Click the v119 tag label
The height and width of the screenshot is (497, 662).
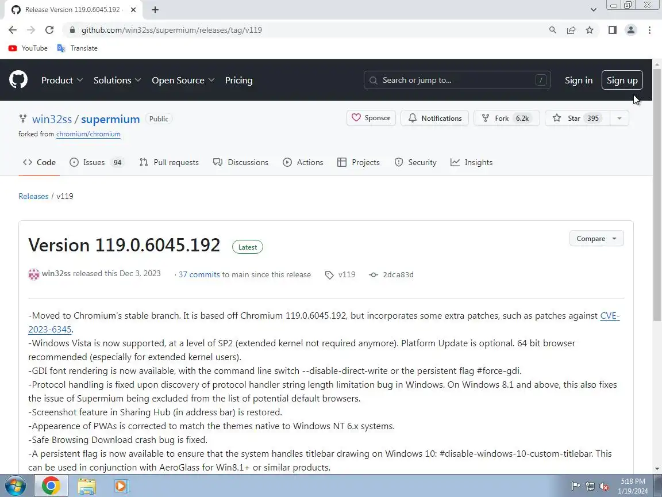pyautogui.click(x=347, y=275)
